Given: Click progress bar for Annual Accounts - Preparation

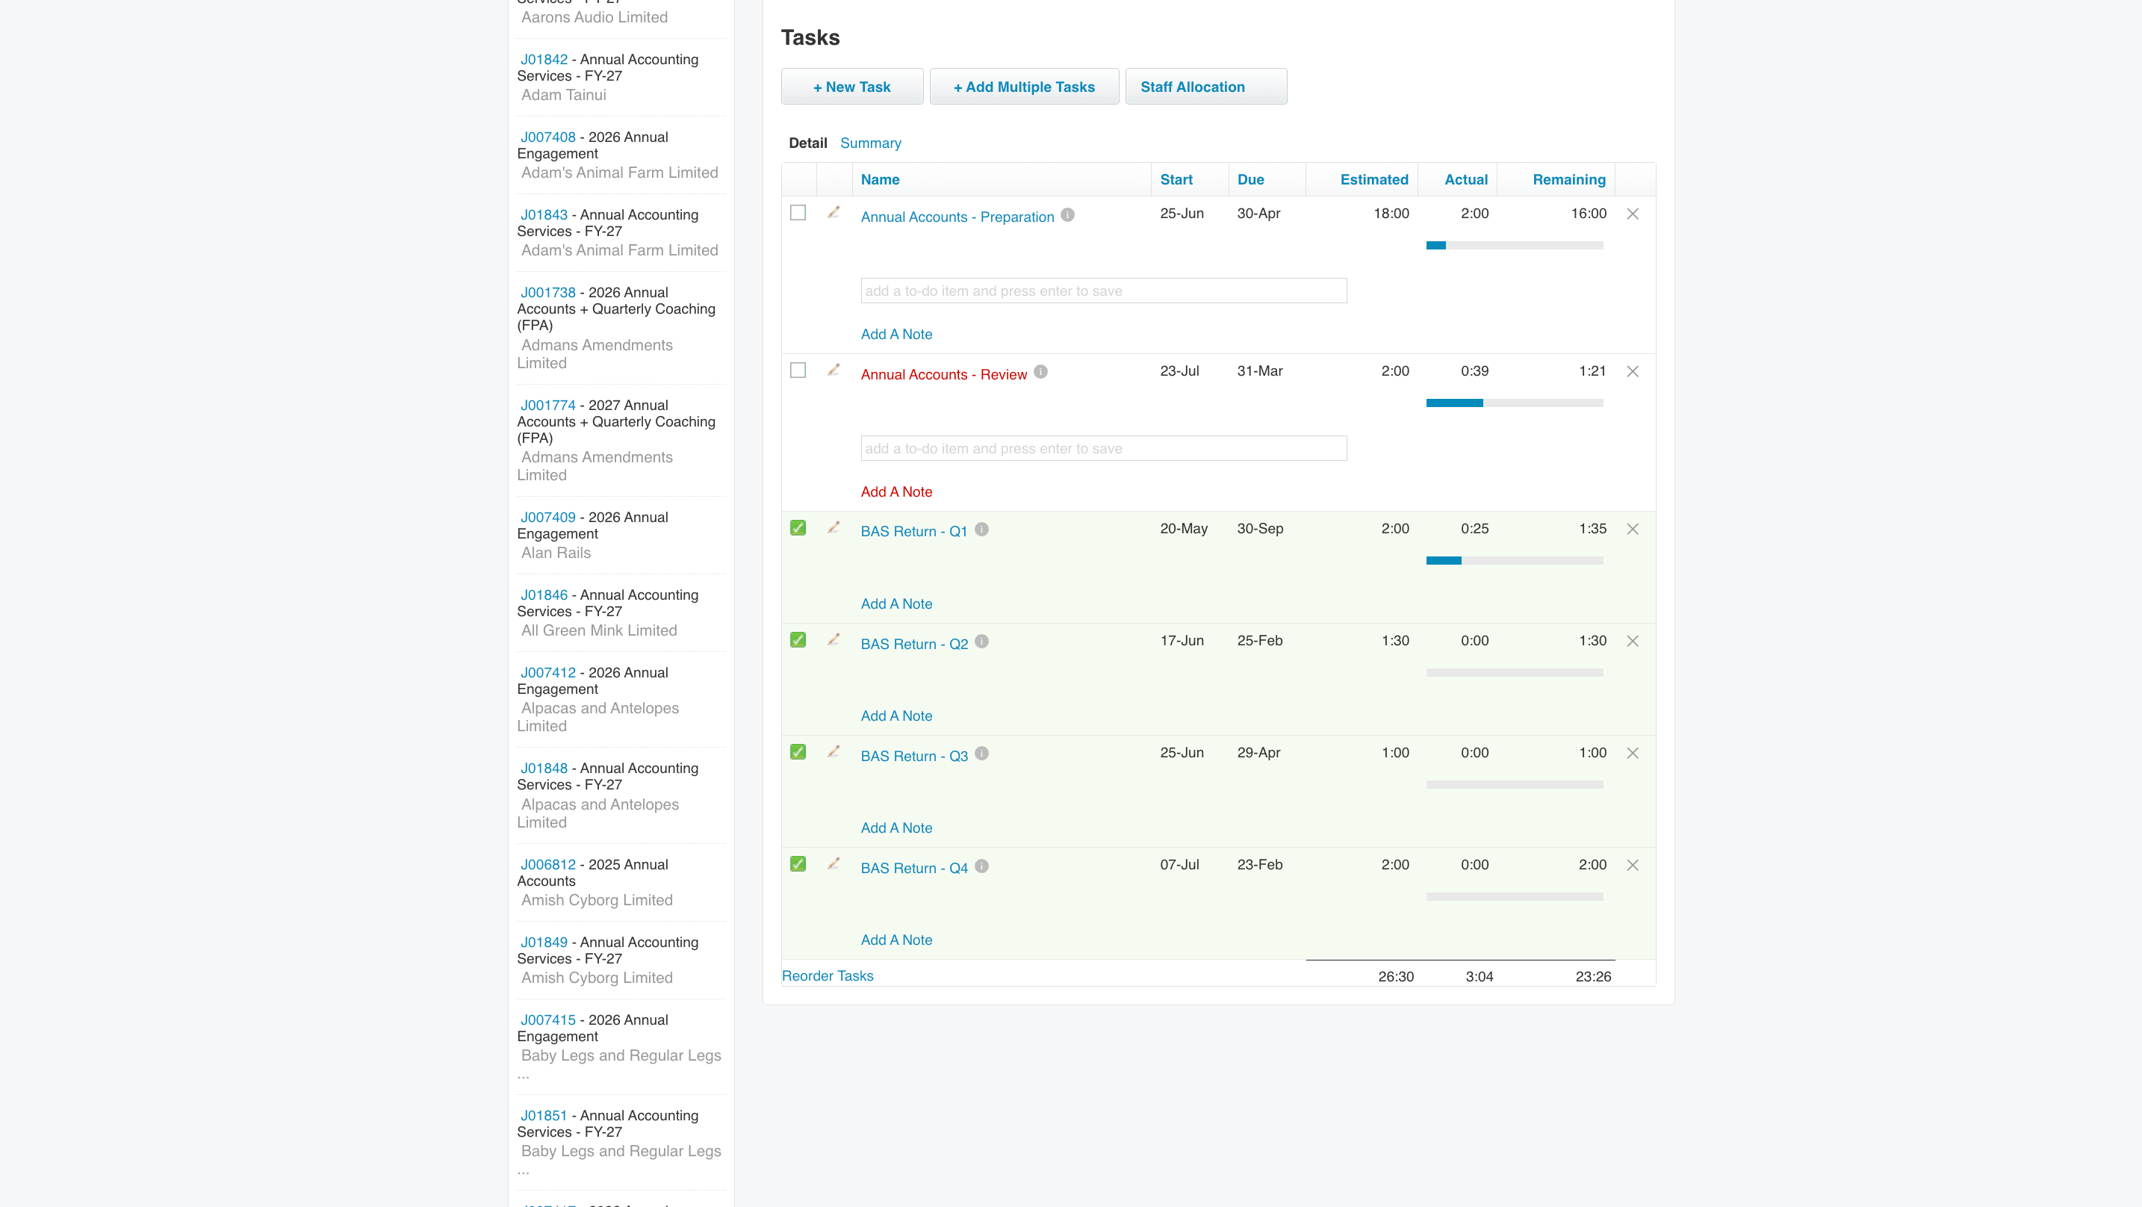Looking at the screenshot, I should click(x=1514, y=246).
